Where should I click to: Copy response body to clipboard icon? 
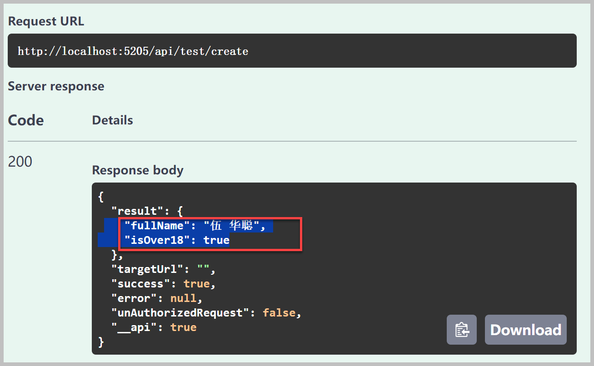(462, 330)
